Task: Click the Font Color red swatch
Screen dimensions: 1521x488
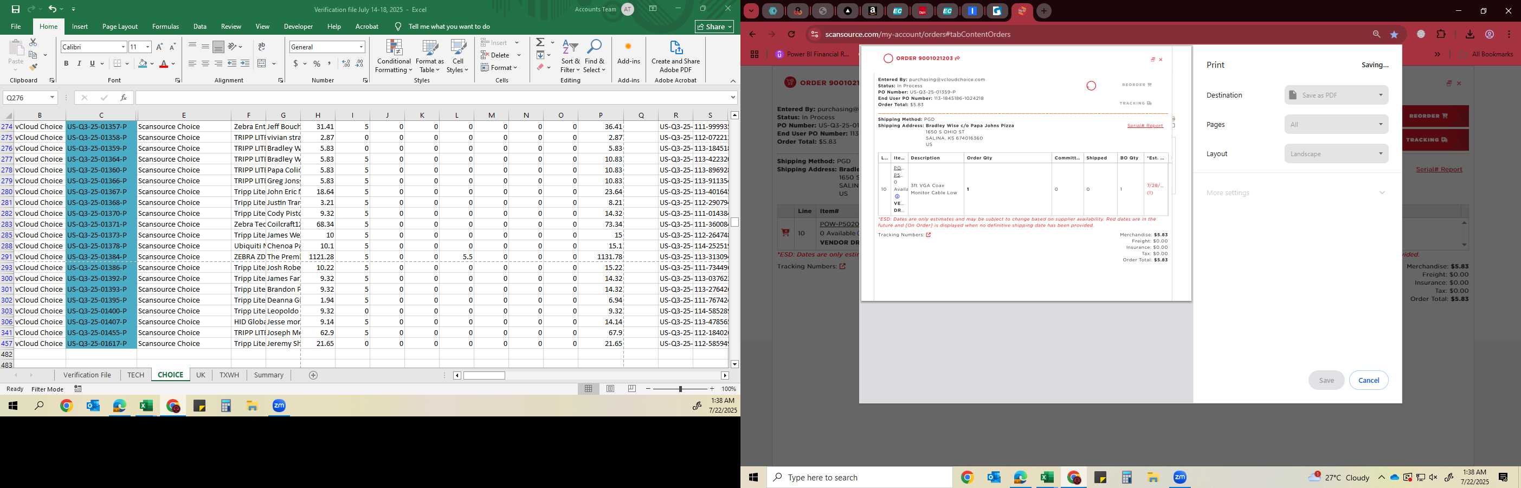Action: point(164,64)
